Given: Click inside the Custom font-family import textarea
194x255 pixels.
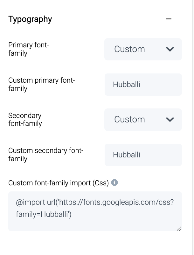Looking at the screenshot, I should coord(95,223).
